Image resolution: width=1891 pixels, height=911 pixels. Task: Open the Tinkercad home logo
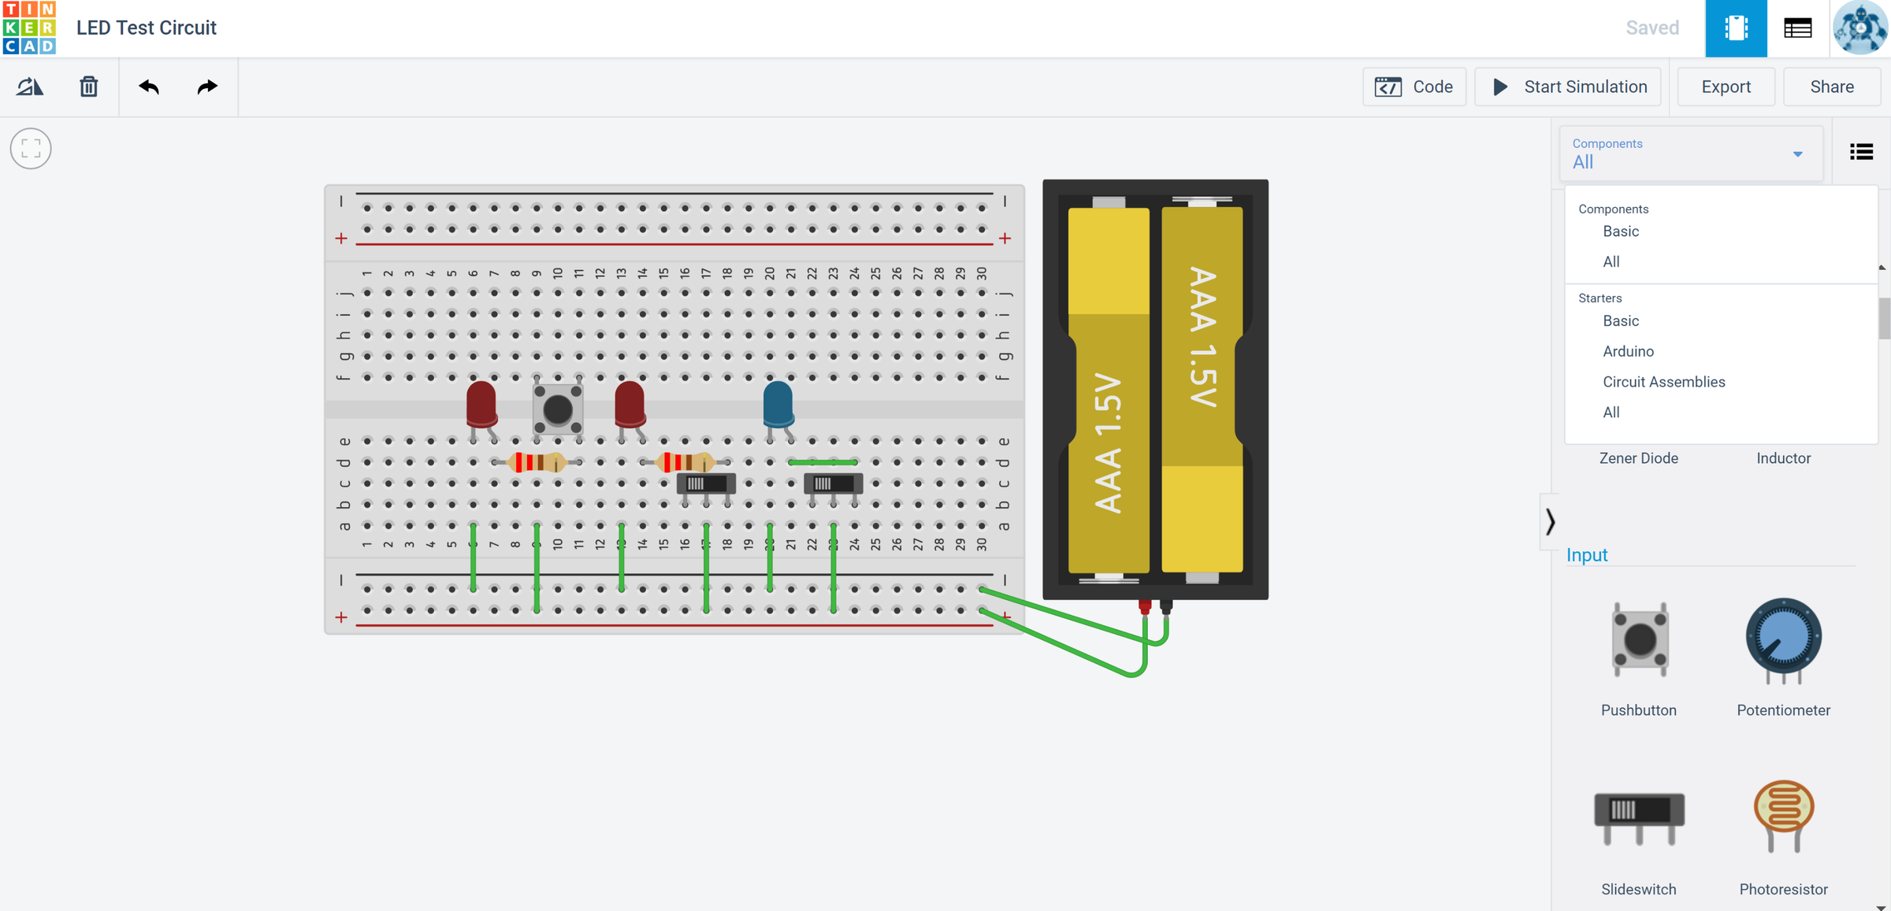(x=29, y=28)
